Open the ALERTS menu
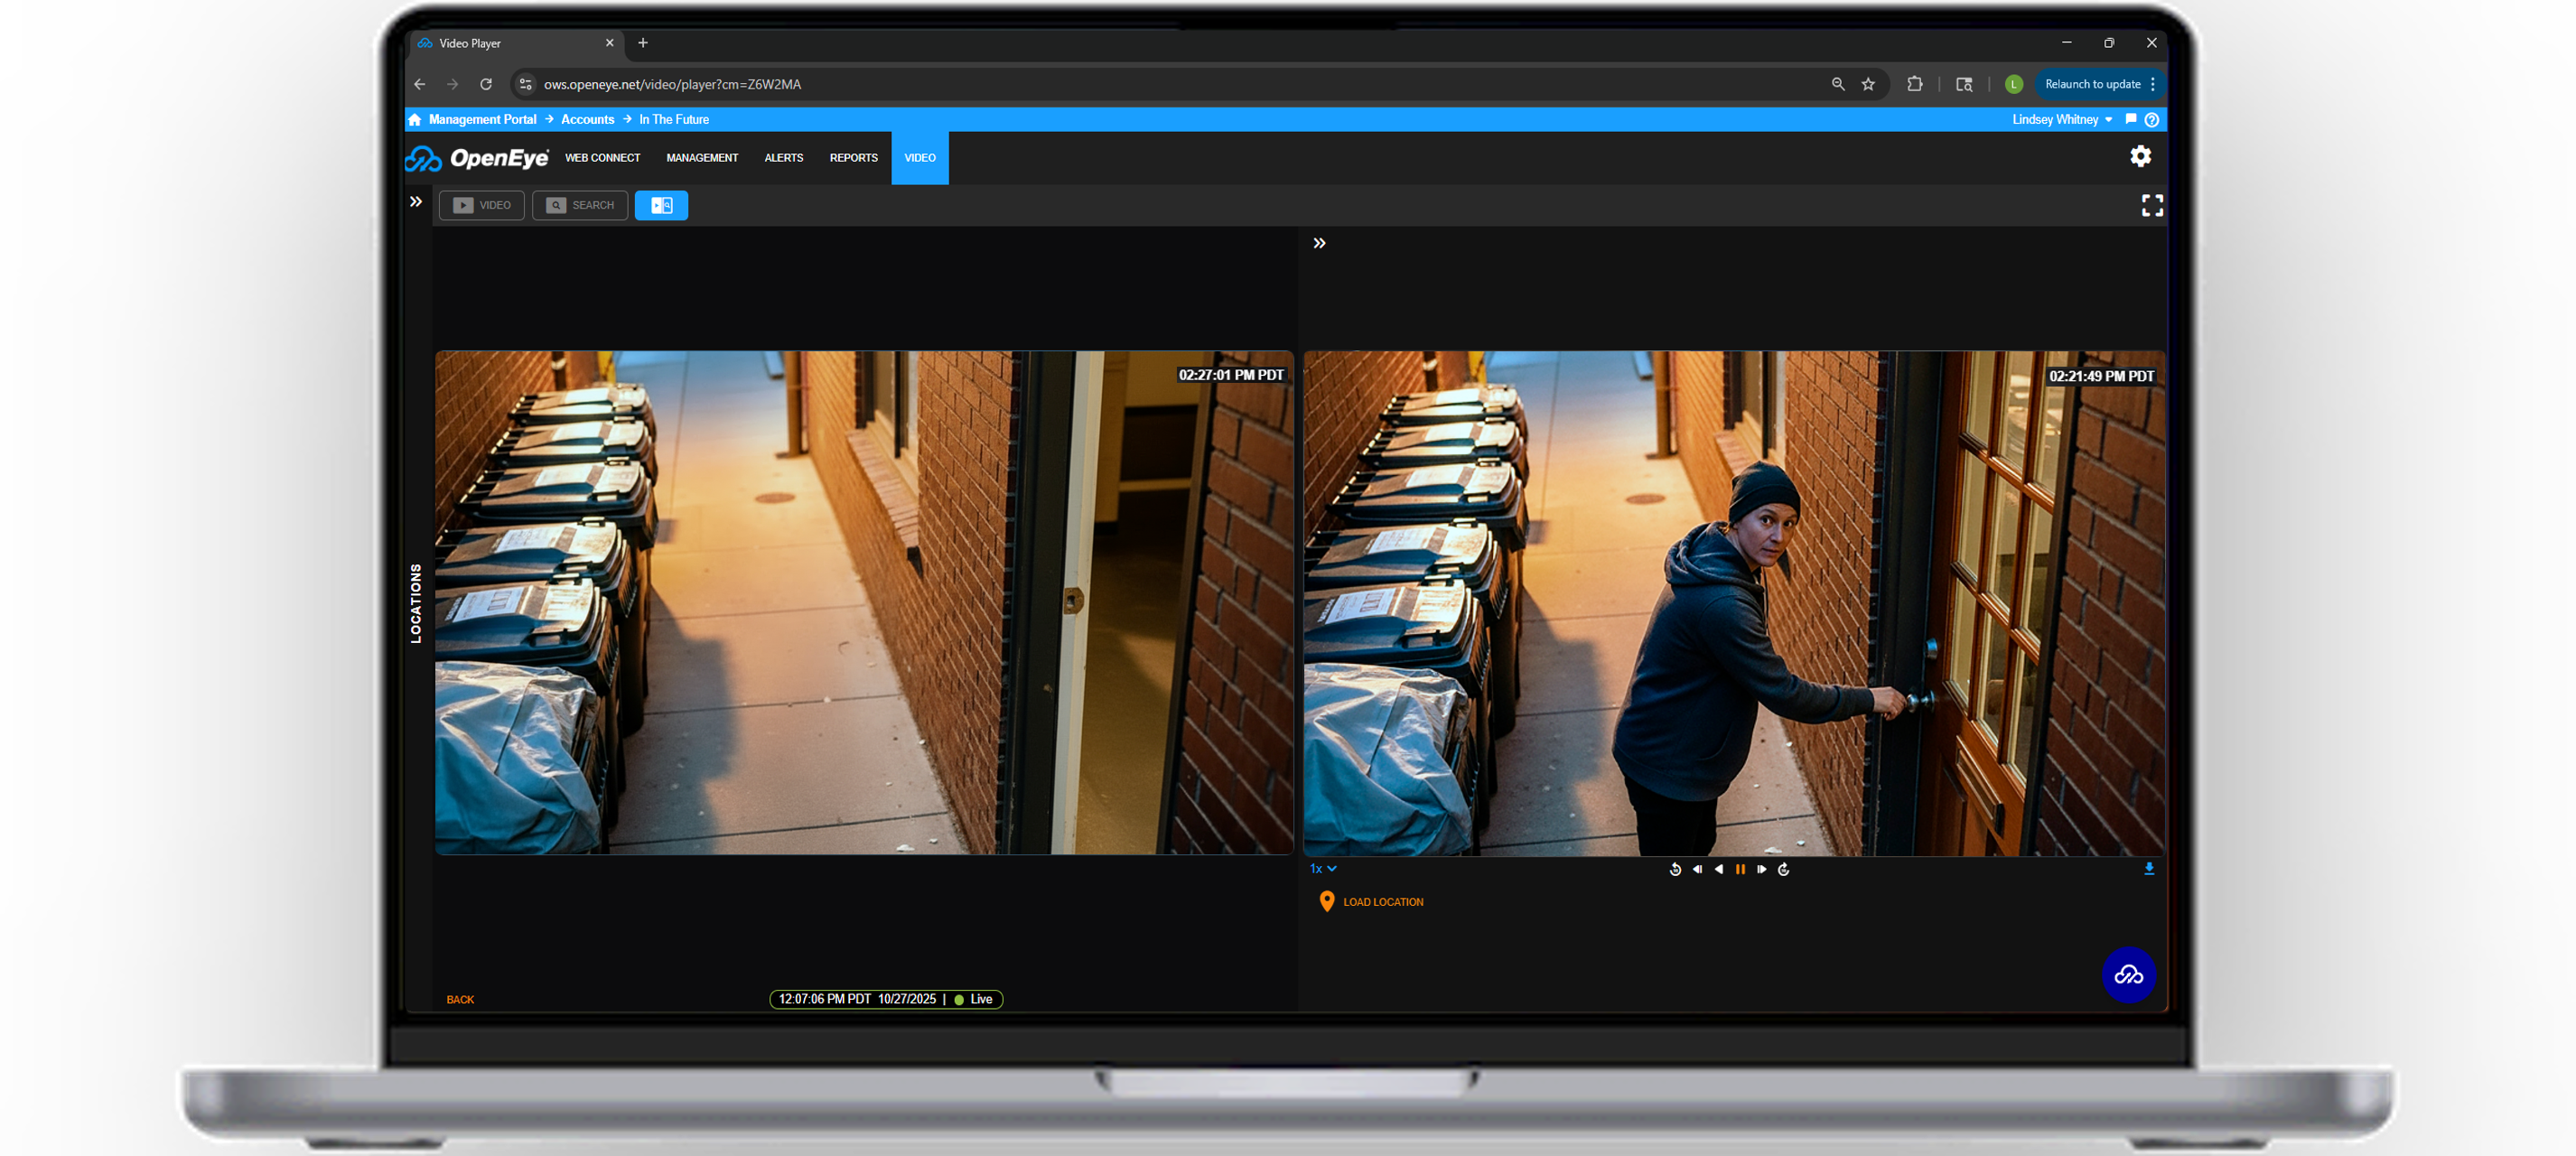 coord(783,158)
